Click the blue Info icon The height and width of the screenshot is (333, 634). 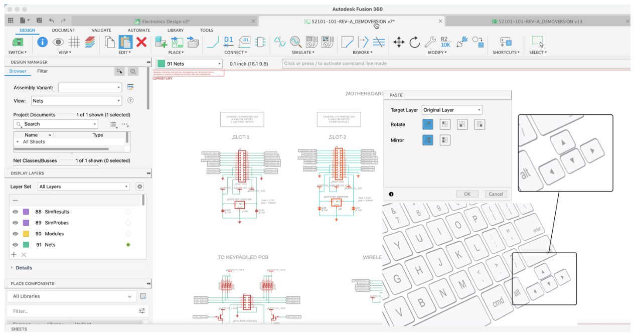pos(43,42)
